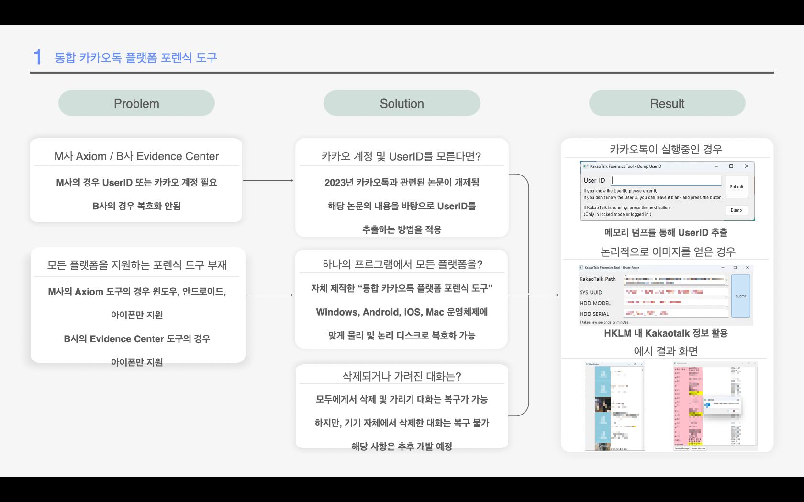The width and height of the screenshot is (804, 502).
Task: Select the Solution header pill
Action: click(402, 103)
